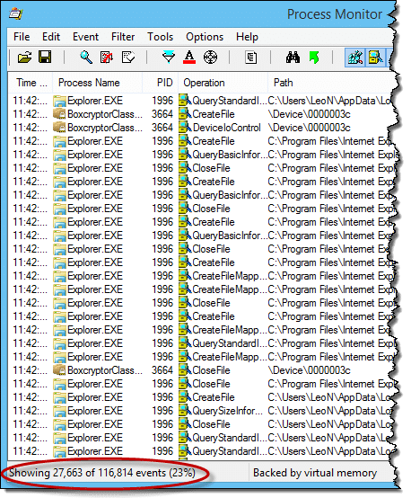
Task: Open the Options menu
Action: pos(205,37)
